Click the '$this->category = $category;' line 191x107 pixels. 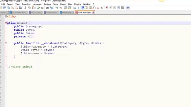(x=44, y=47)
